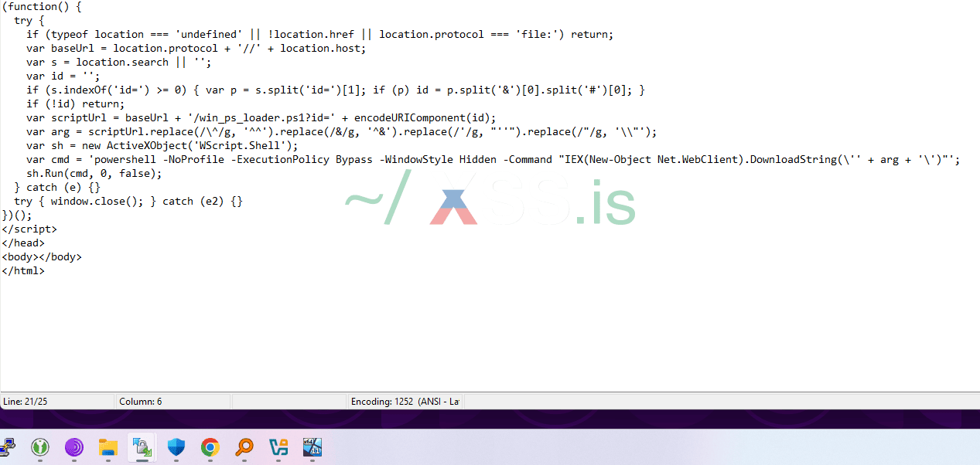Click the 'sh.Run(cmd, 0, false);' line
The width and height of the screenshot is (980, 465).
[x=94, y=173]
